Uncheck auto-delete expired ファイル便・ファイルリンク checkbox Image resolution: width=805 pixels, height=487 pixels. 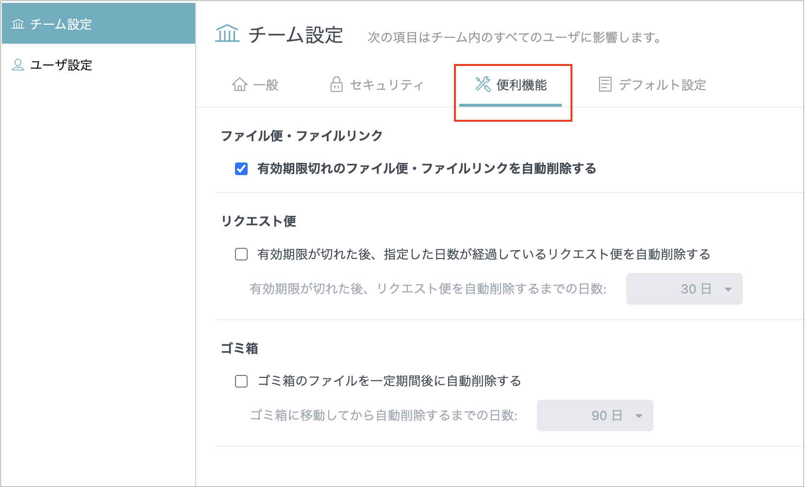pyautogui.click(x=241, y=169)
